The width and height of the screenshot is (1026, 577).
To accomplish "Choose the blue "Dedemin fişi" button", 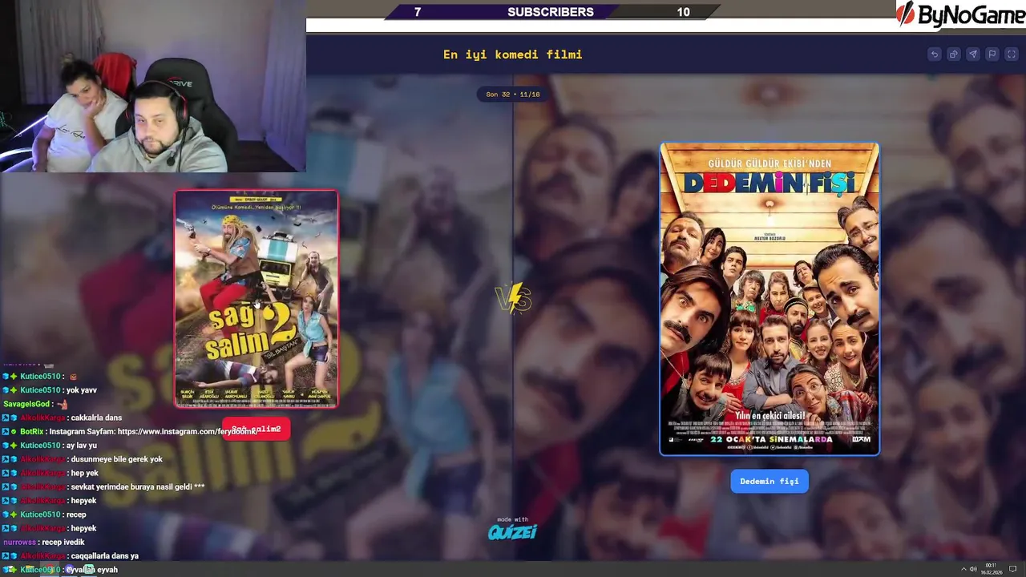I will [769, 482].
